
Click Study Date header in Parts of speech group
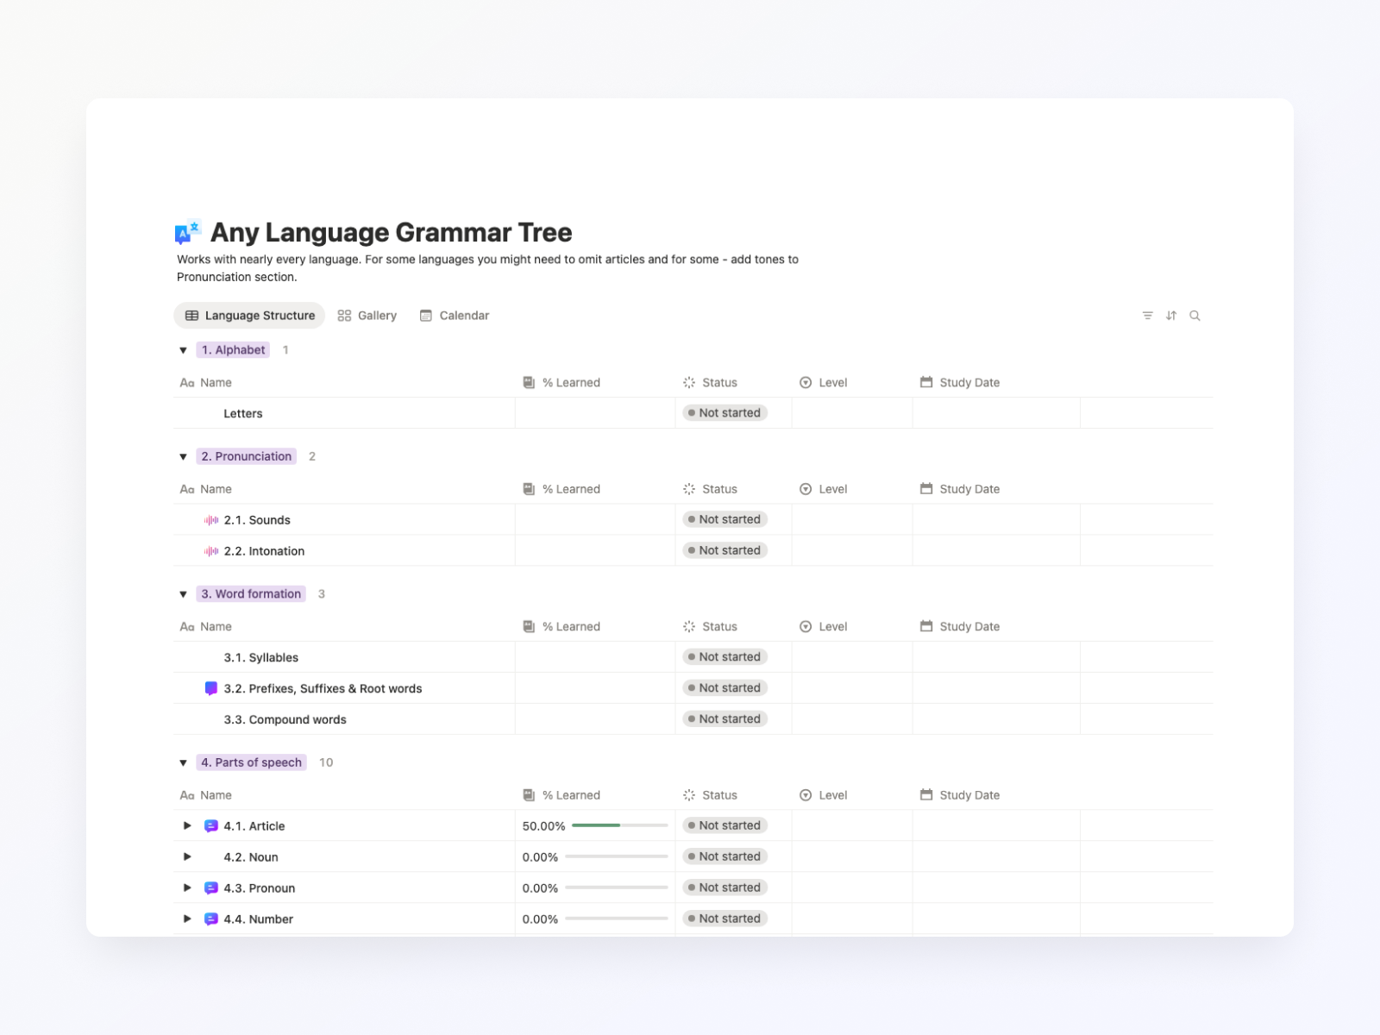tap(960, 795)
